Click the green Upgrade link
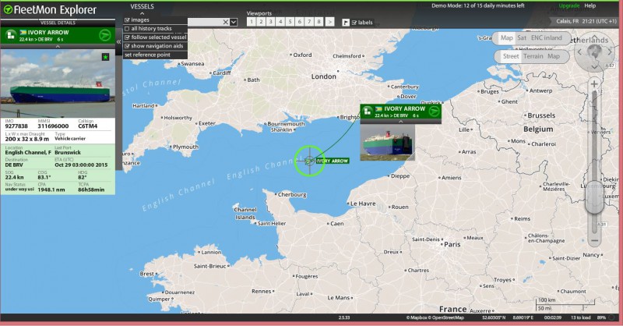 pos(569,5)
